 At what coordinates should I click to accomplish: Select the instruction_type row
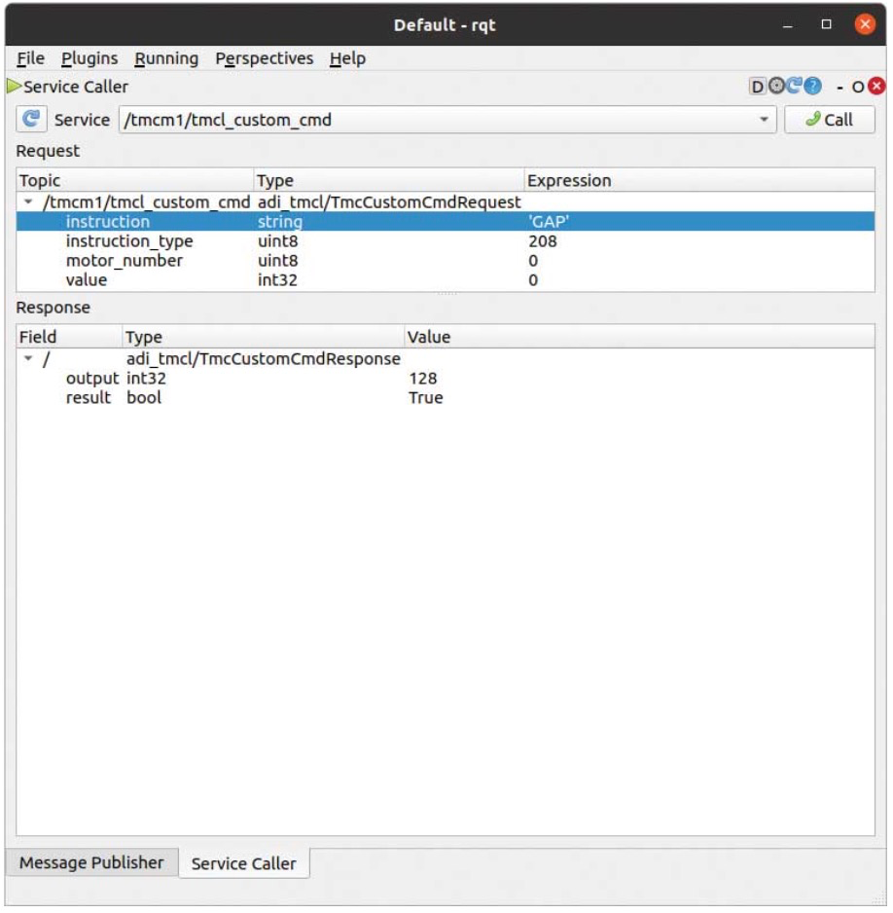[x=129, y=240]
